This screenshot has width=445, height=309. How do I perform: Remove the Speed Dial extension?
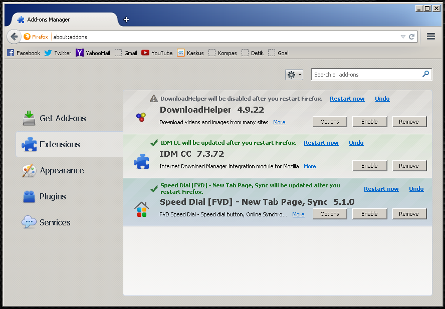pyautogui.click(x=409, y=214)
